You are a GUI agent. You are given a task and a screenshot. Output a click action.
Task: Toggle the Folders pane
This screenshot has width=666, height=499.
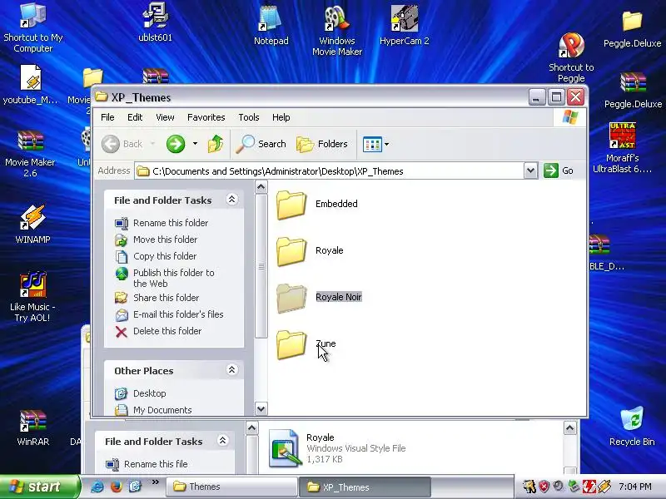322,144
